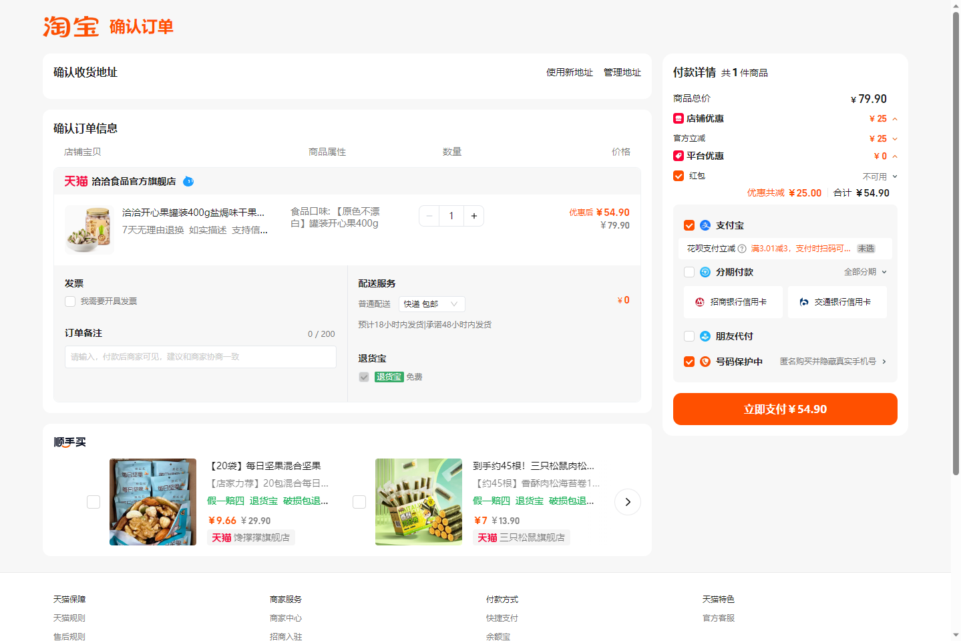Click the 每日坚果 product image
The image size is (961, 641).
(x=153, y=502)
